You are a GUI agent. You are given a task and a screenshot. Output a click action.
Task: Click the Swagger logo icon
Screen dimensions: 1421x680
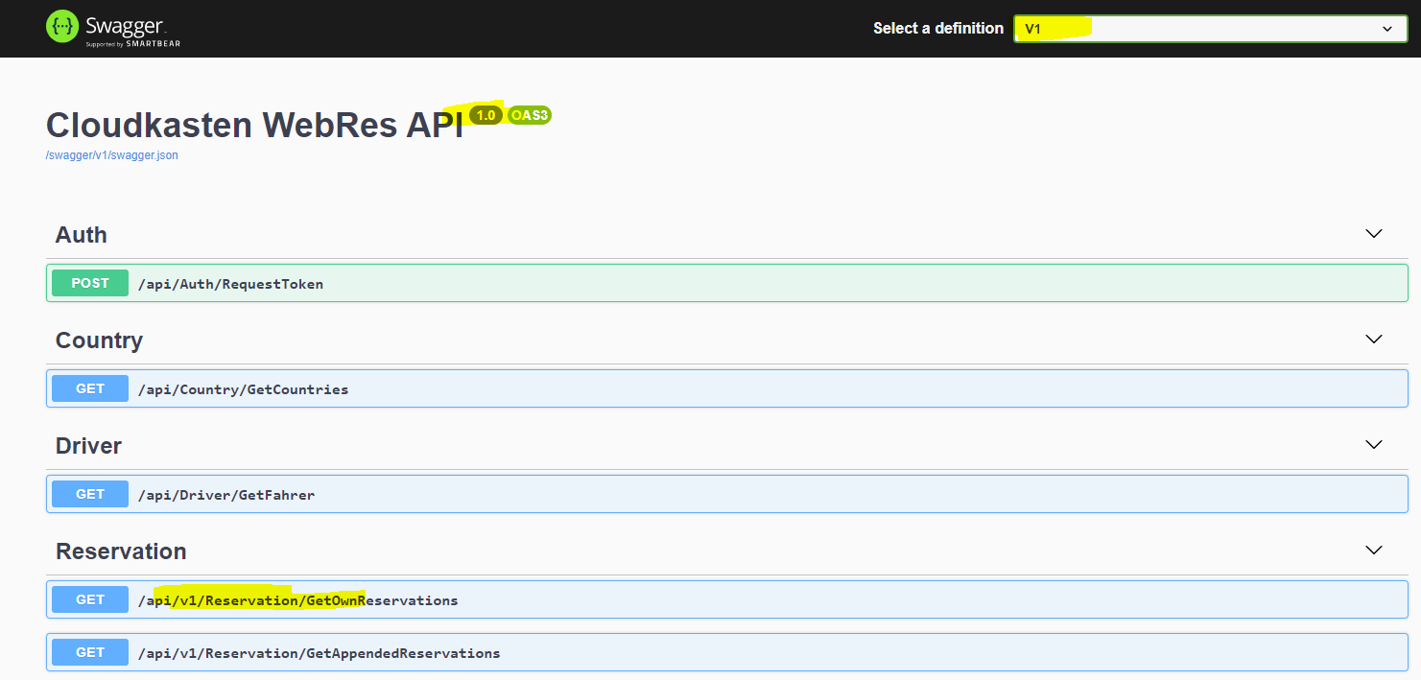(x=60, y=27)
